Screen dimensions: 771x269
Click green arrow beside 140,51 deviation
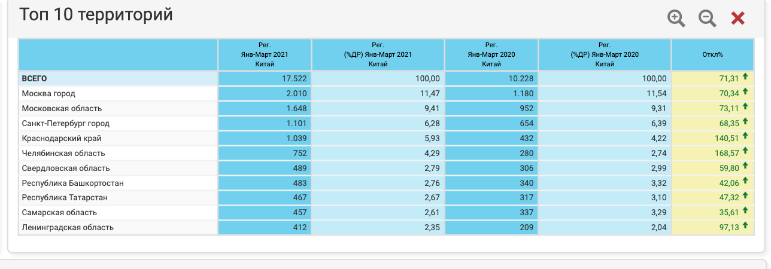745,136
